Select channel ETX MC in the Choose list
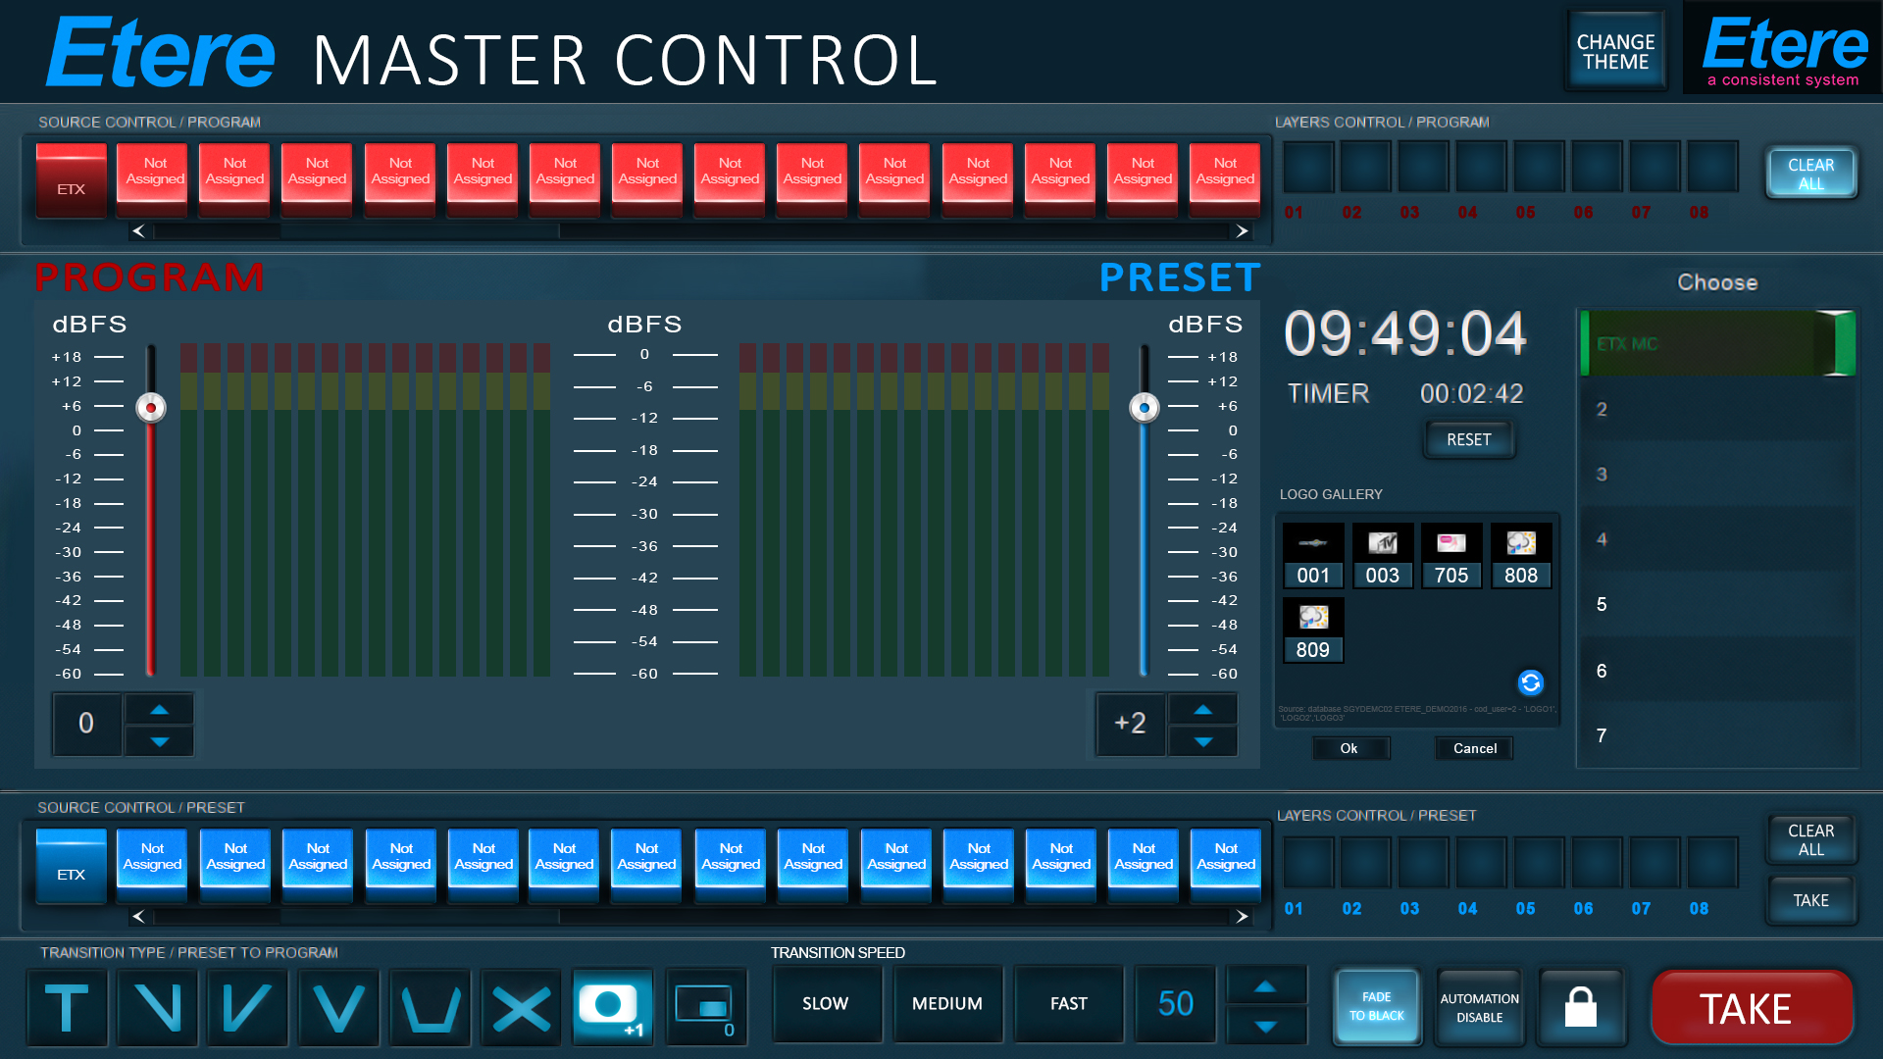The width and height of the screenshot is (1883, 1059). click(1716, 344)
